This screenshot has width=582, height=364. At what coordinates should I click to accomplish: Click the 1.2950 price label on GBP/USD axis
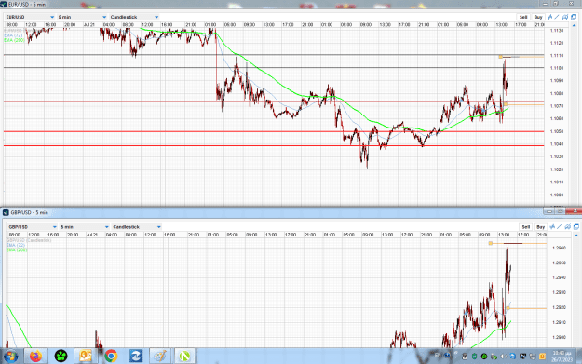point(559,263)
